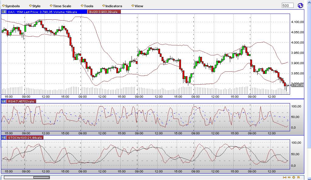Click the flag icon in status bar
Image resolution: width=311 pixels, height=180 pixels.
click(x=298, y=178)
